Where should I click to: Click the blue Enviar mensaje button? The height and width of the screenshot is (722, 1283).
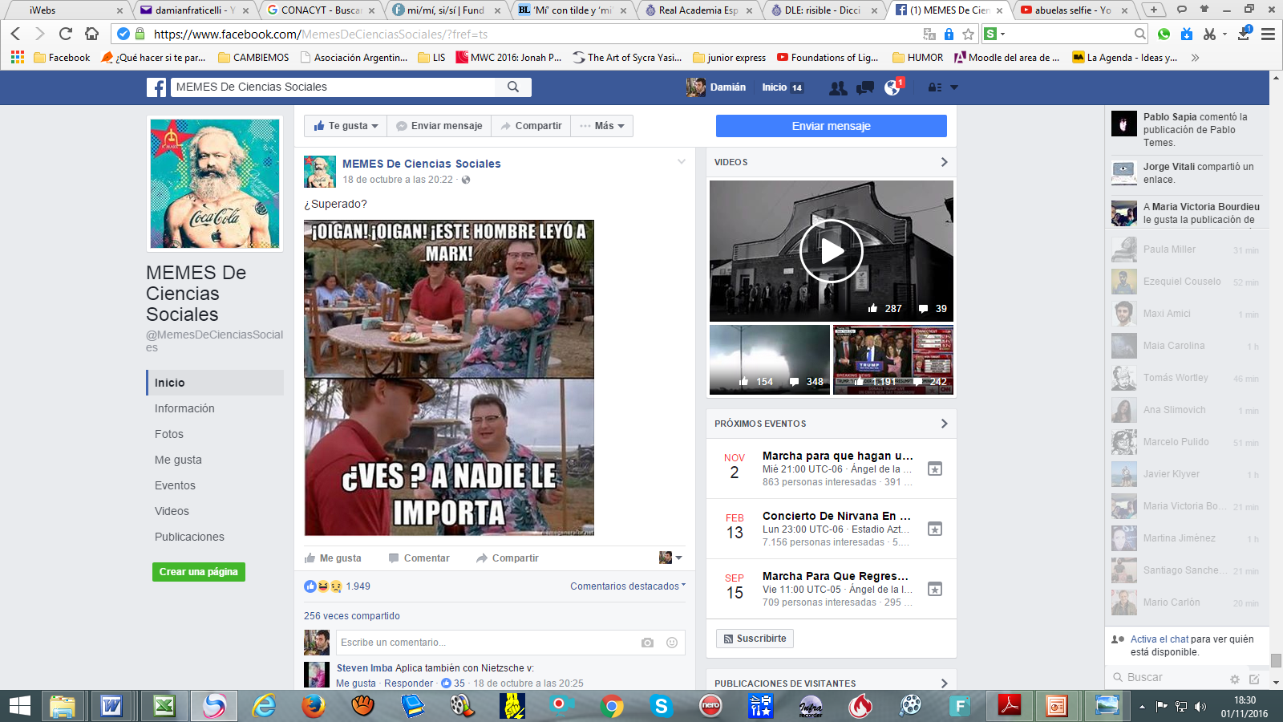coord(831,126)
